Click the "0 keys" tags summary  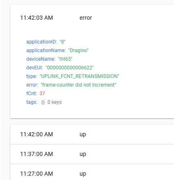[55, 102]
